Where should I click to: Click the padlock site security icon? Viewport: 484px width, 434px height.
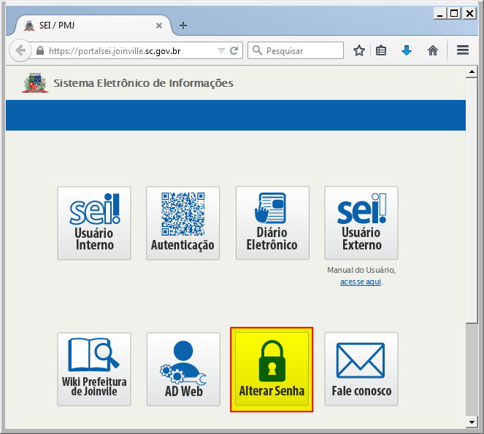[x=40, y=50]
